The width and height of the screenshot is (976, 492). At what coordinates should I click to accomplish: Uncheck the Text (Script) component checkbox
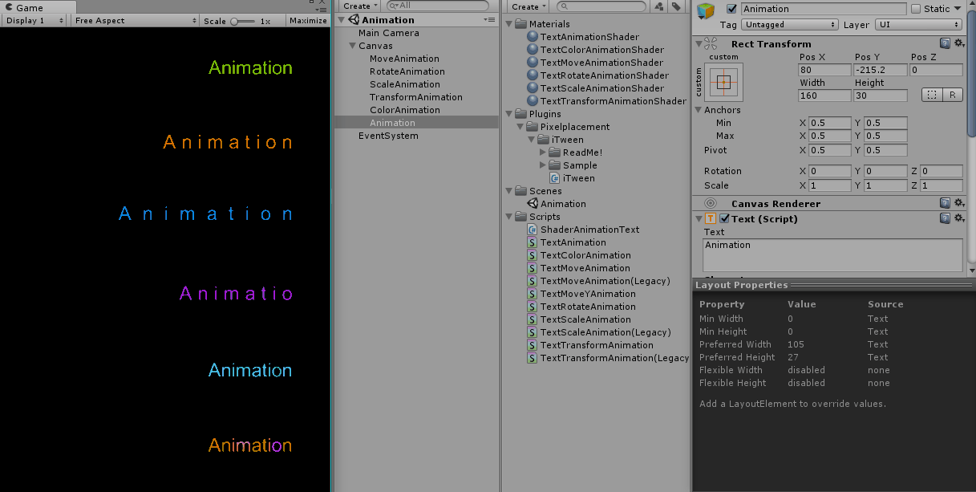pos(725,219)
